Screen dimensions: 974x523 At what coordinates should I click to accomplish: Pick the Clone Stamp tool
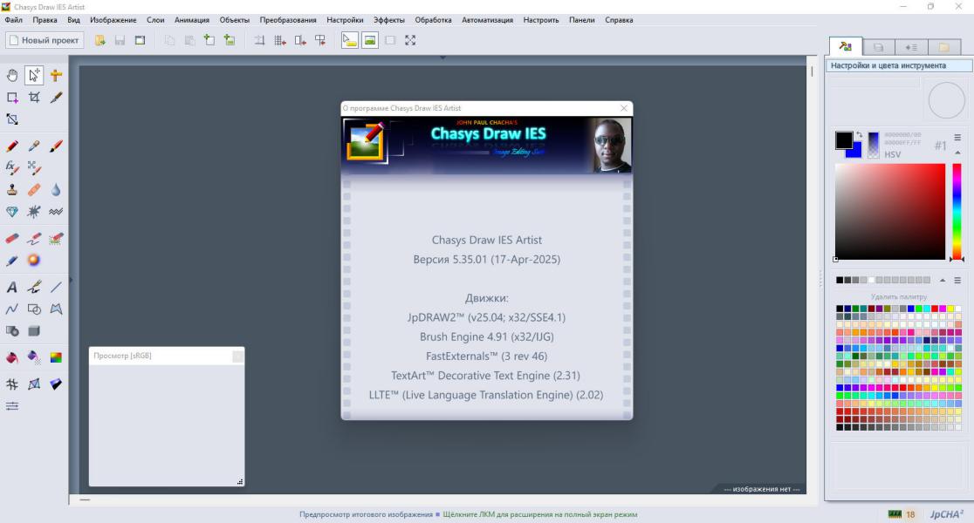[12, 190]
